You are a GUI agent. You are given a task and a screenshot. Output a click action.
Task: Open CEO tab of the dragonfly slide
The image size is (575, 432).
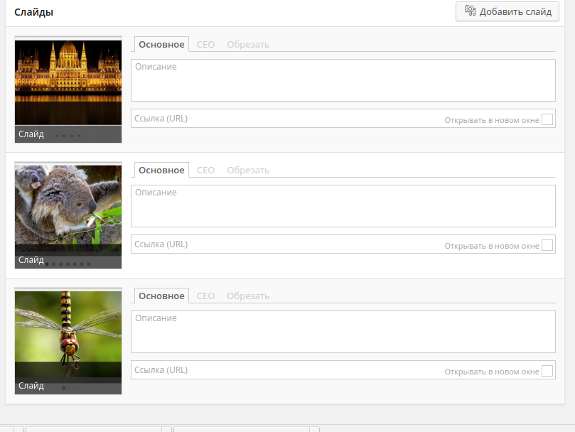(x=205, y=296)
